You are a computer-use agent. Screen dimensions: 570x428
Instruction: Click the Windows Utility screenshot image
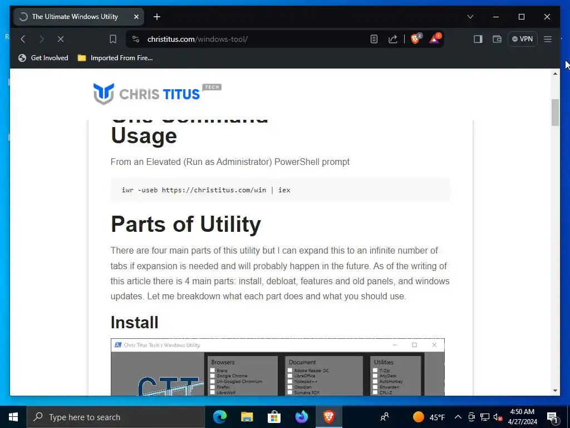point(277,367)
